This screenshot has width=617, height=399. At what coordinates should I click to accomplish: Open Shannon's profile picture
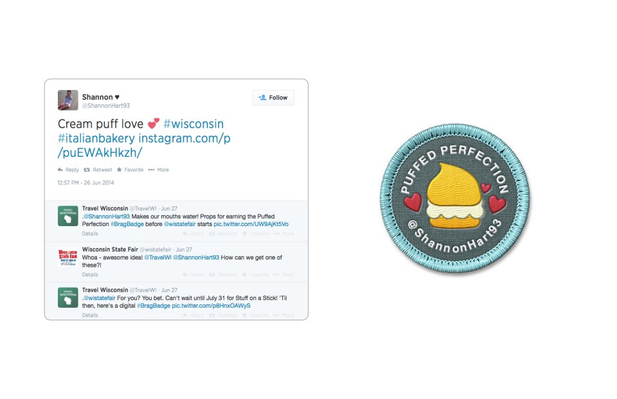(x=68, y=100)
